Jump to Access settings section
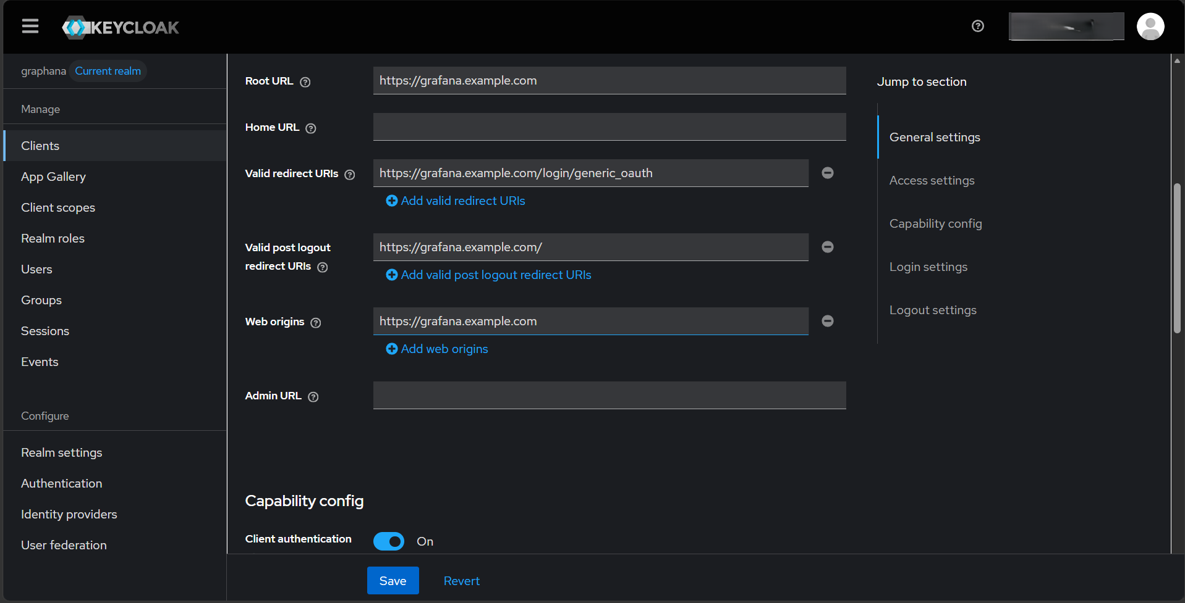The image size is (1185, 603). (932, 180)
